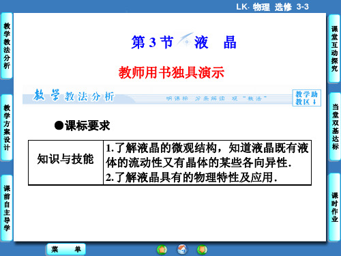
Task: Click the 课标要求 bullet heading
Action: (82, 126)
